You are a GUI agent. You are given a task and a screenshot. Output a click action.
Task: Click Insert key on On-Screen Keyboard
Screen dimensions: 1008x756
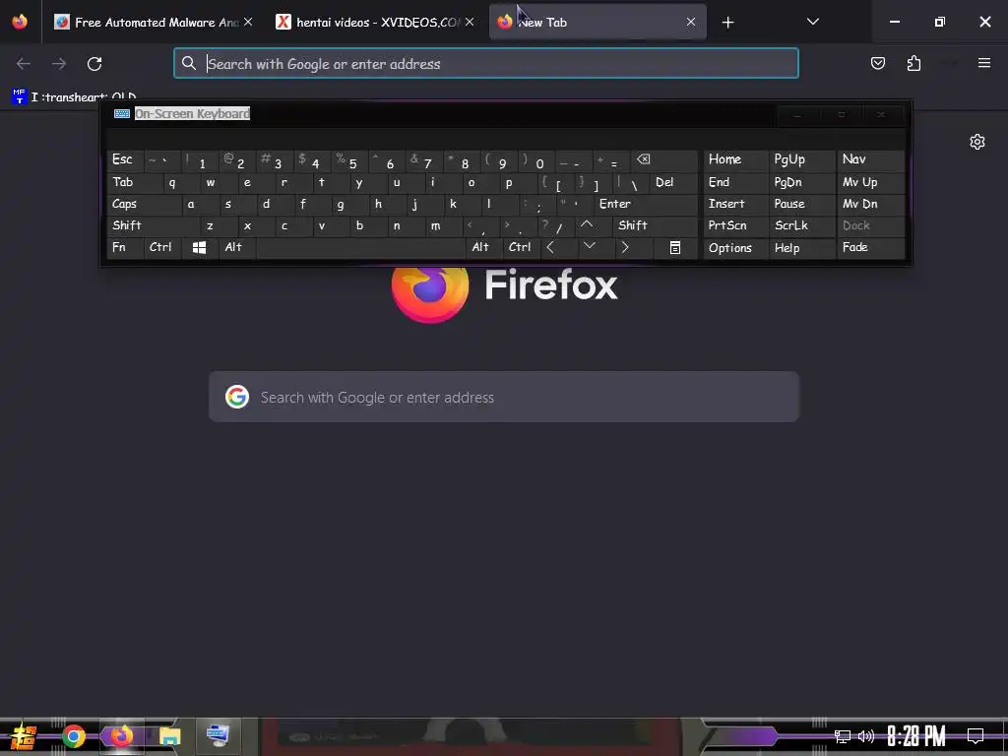[x=734, y=205]
